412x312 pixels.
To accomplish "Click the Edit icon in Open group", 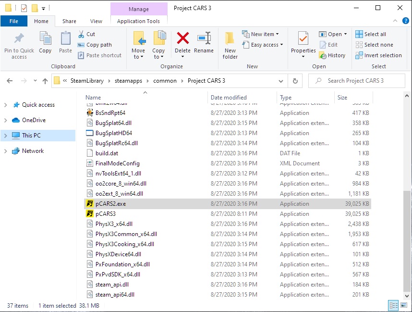I will click(323, 45).
